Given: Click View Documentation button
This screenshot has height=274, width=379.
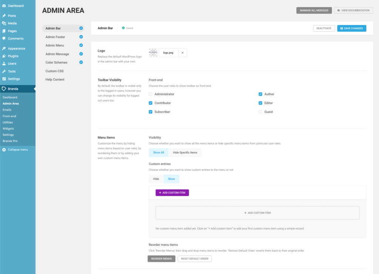Looking at the screenshot, I should [x=353, y=10].
